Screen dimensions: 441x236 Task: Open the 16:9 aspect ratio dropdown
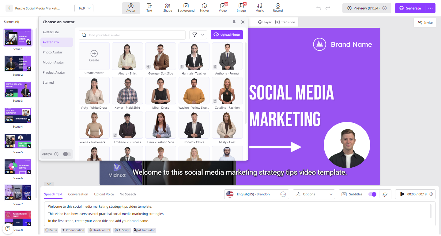(84, 8)
